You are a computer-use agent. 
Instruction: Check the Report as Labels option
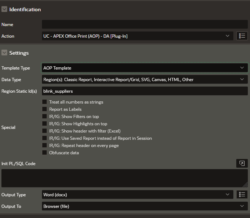45,109
